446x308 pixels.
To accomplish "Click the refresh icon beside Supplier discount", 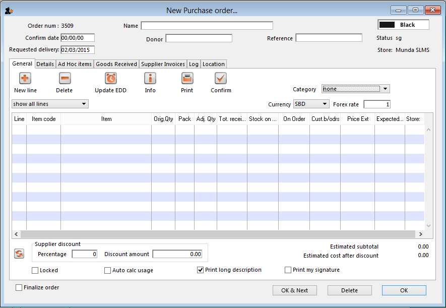I will (x=19, y=254).
